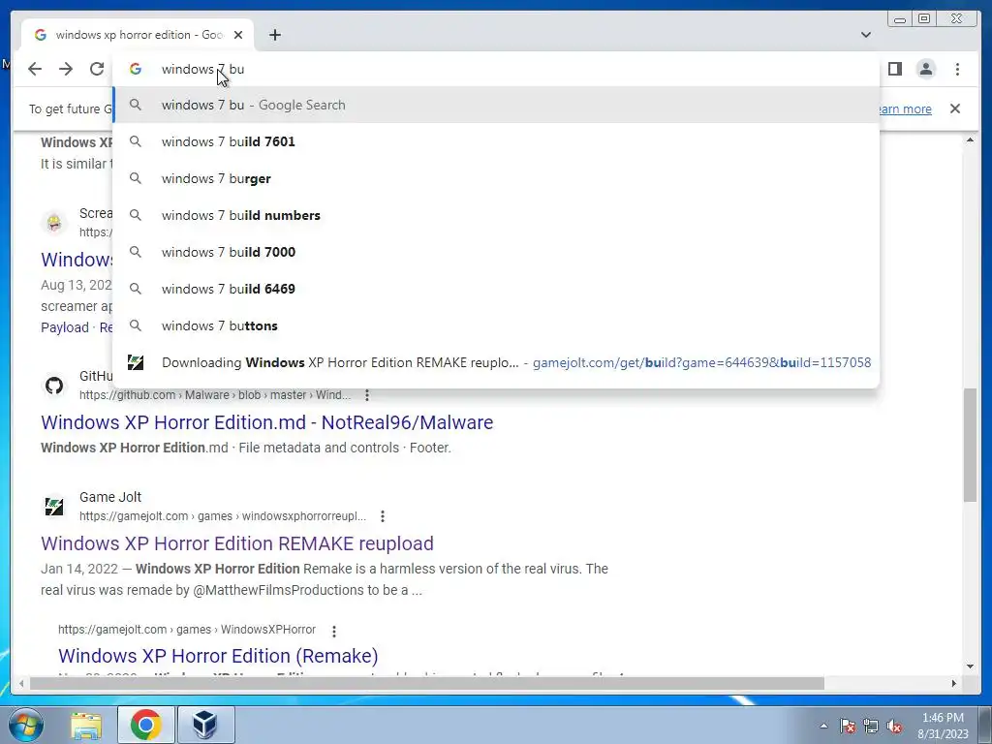Open the Action Center flag icon

(x=848, y=726)
